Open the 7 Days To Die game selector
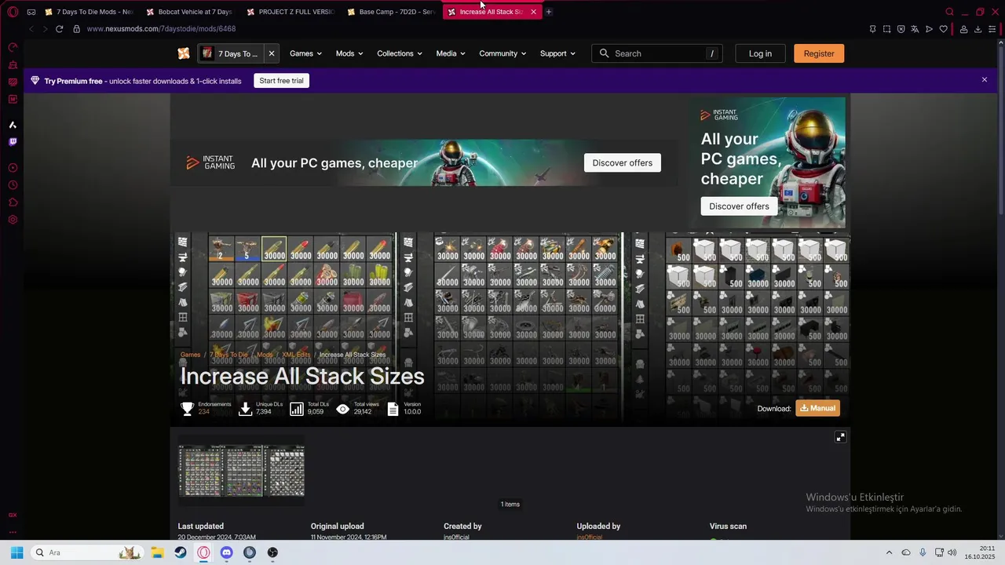1005x565 pixels. pos(230,53)
